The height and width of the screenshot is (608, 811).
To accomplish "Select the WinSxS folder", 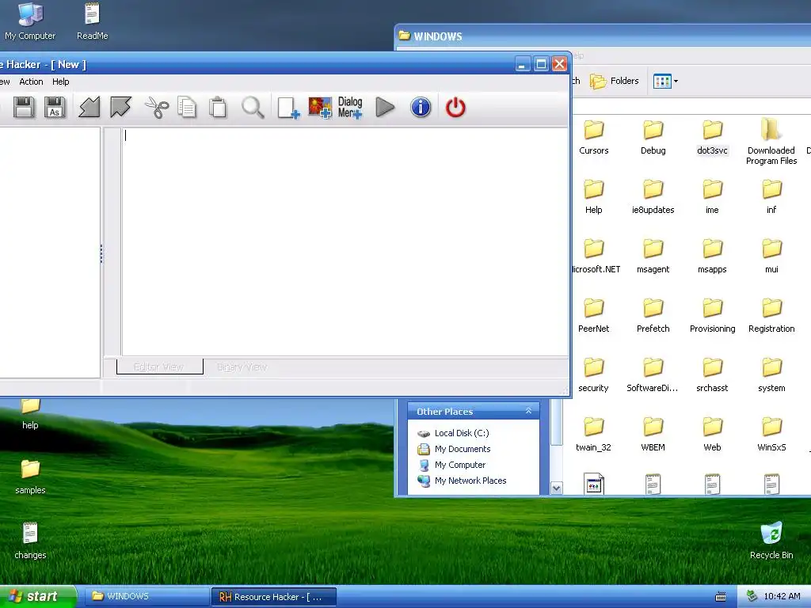I will (771, 435).
